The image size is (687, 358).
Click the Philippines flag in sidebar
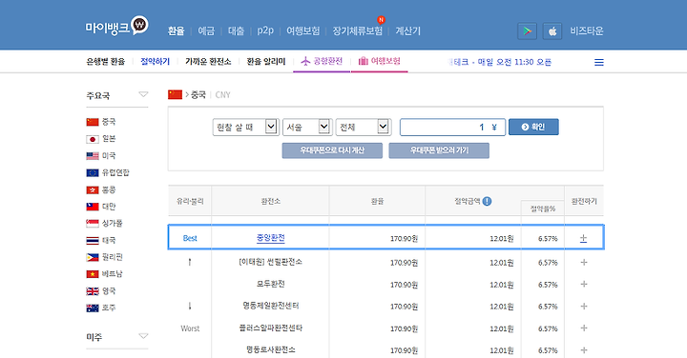pos(93,257)
